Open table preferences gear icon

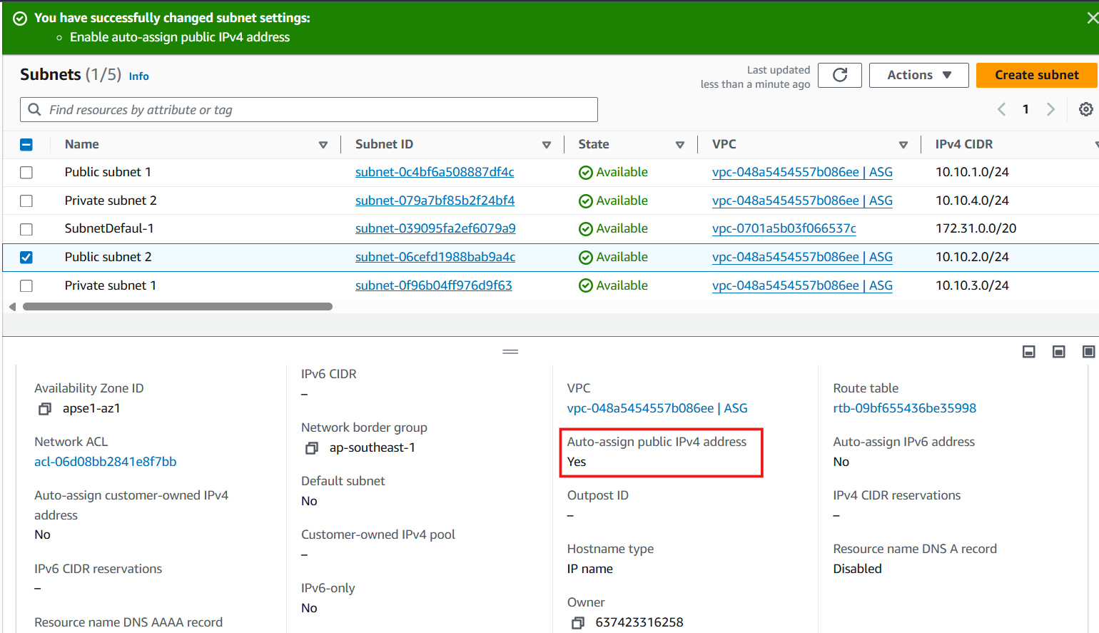point(1085,109)
